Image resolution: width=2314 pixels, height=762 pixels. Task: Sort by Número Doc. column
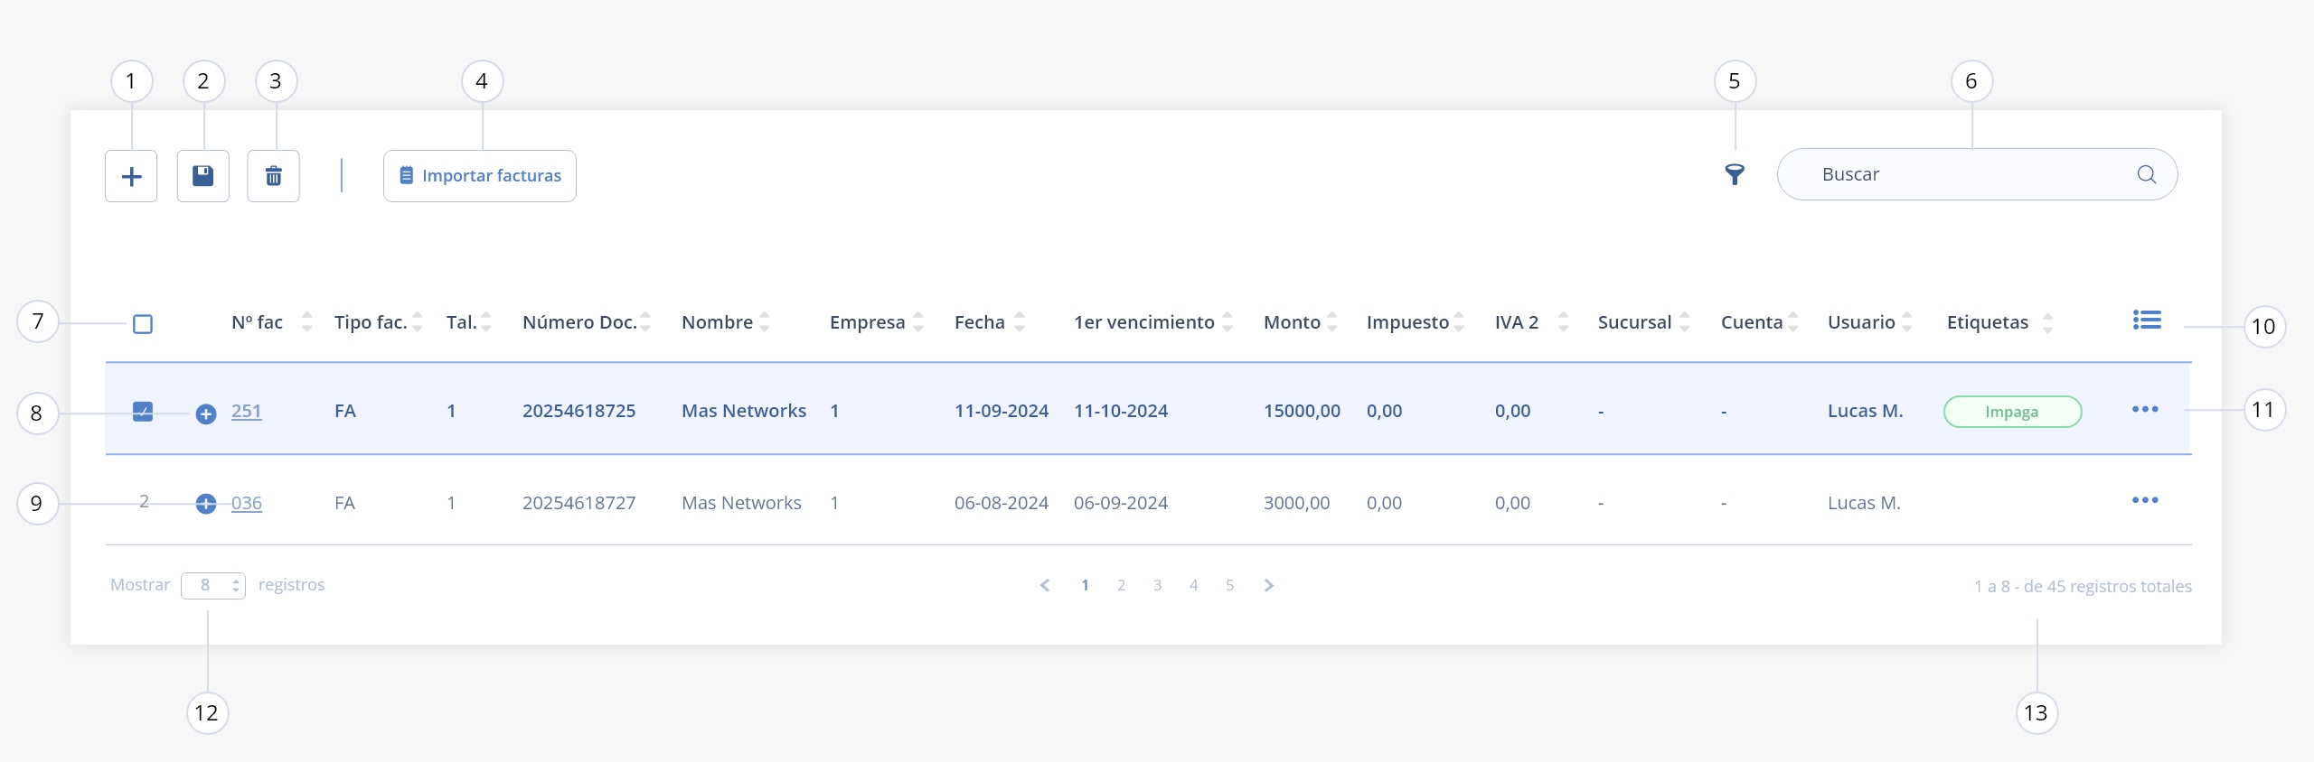[x=645, y=322]
